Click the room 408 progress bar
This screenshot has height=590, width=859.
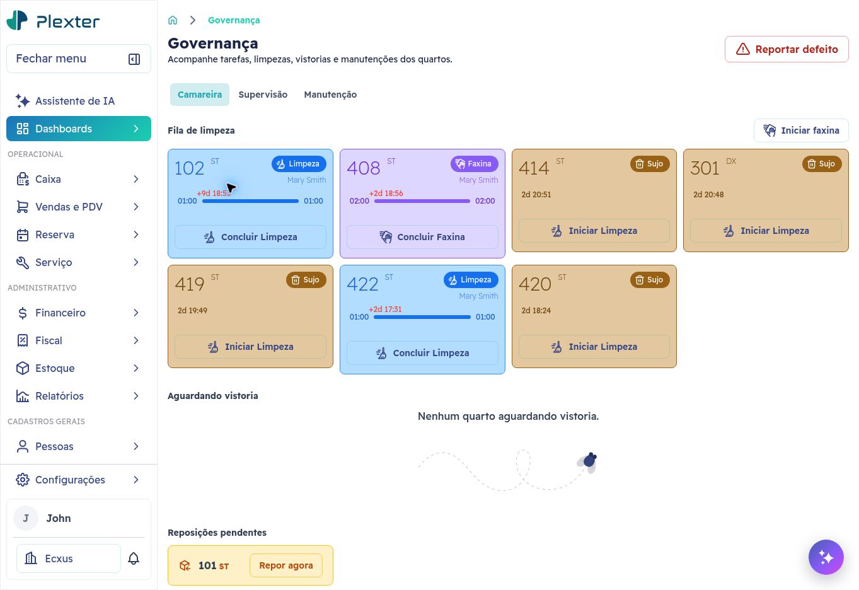(x=422, y=201)
